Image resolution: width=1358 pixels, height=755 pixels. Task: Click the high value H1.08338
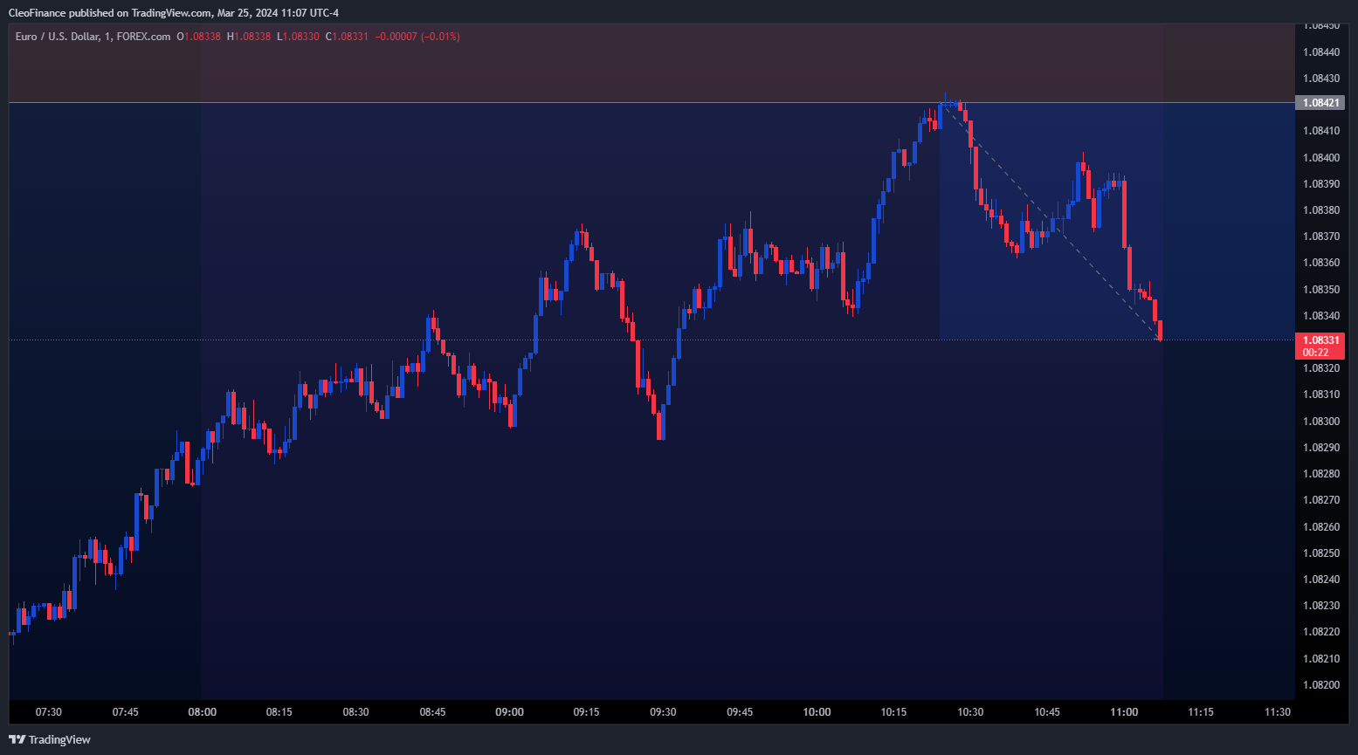point(248,37)
